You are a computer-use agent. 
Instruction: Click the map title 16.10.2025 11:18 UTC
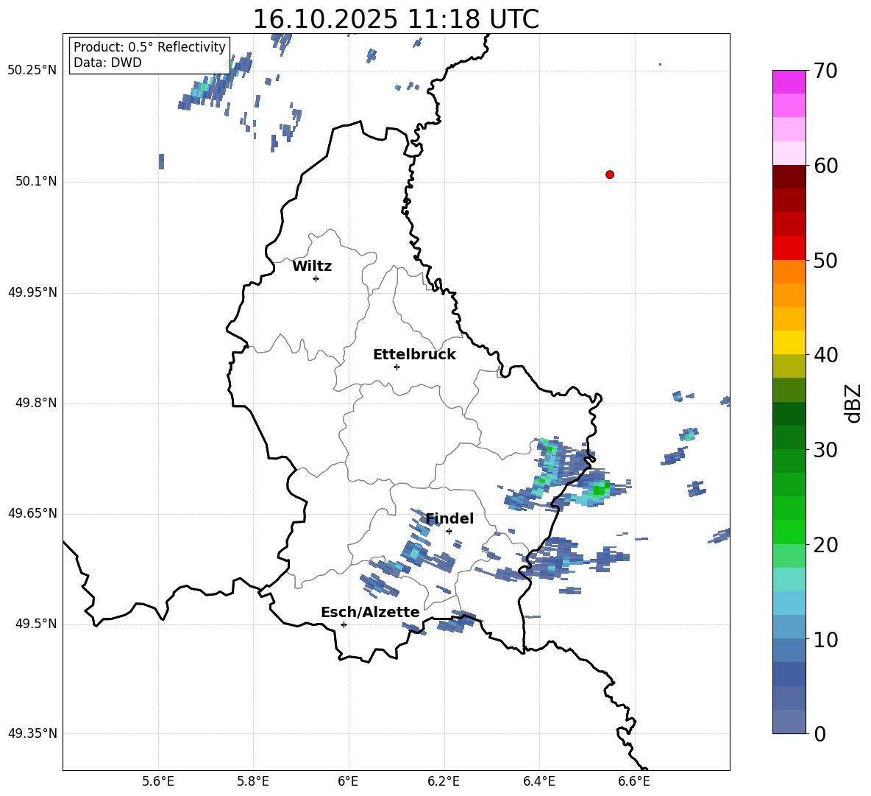click(396, 19)
